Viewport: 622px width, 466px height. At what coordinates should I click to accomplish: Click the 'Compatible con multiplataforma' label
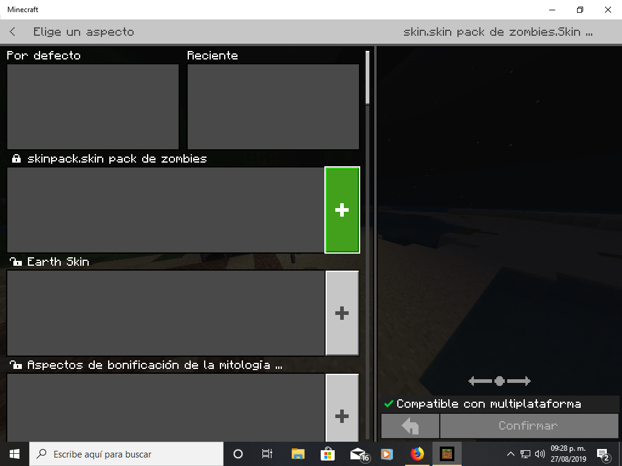489,404
